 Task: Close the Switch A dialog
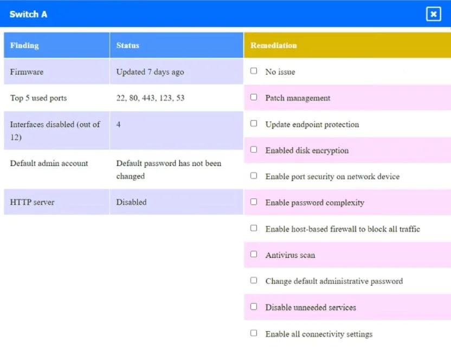[433, 14]
